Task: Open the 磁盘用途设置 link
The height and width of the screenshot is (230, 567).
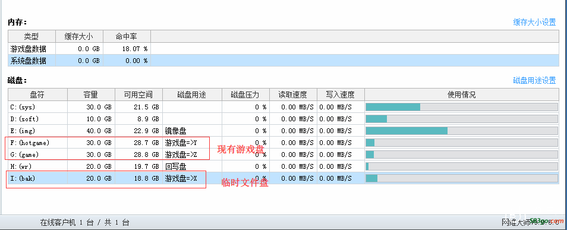Action: pos(534,80)
